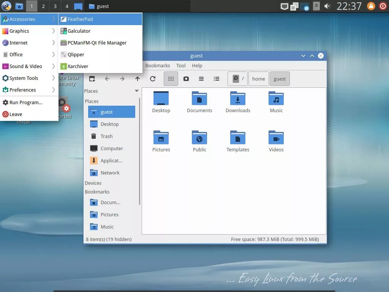Select the Videos folder icon
This screenshot has width=389, height=292.
point(276,141)
